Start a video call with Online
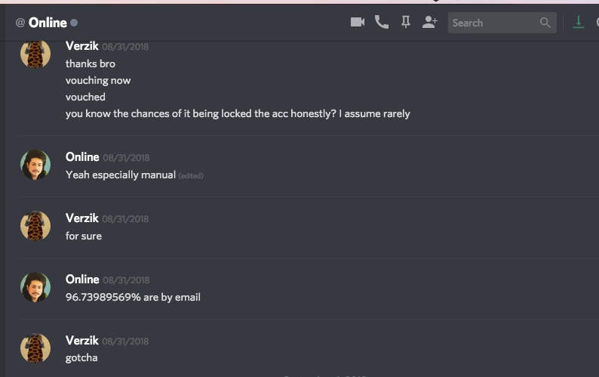 [x=357, y=22]
